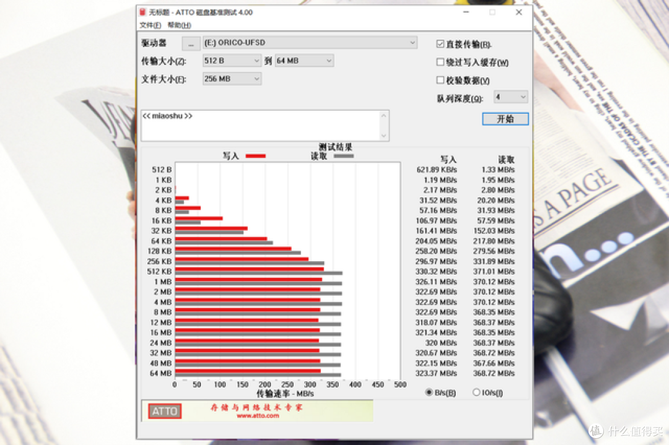Click the 371.01 MB/s read value
669x445 pixels.
click(494, 272)
